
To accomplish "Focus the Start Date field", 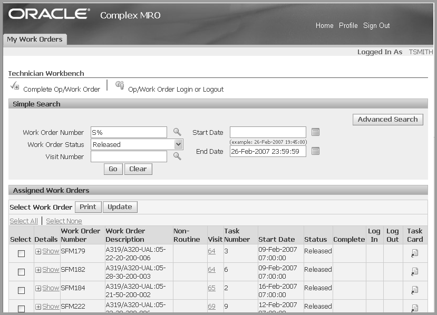I will [x=268, y=132].
